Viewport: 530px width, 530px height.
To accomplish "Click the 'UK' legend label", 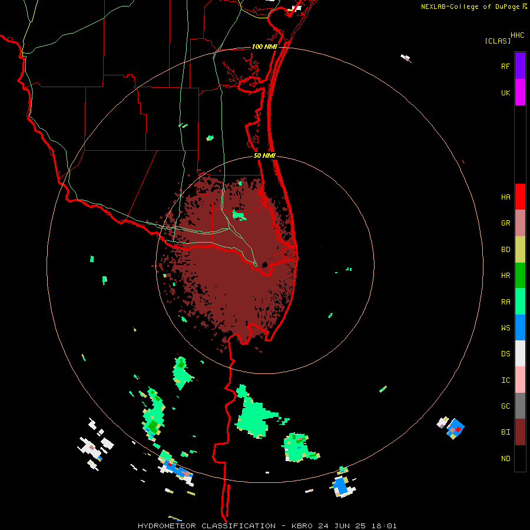I will (x=505, y=92).
